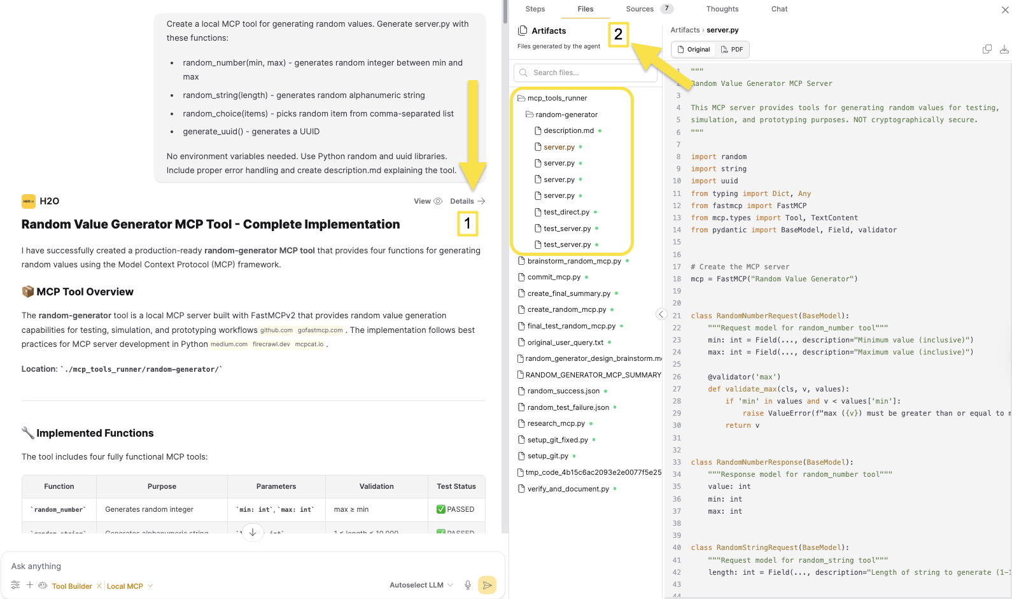
Task: Switch to the Chat tab
Action: point(779,9)
